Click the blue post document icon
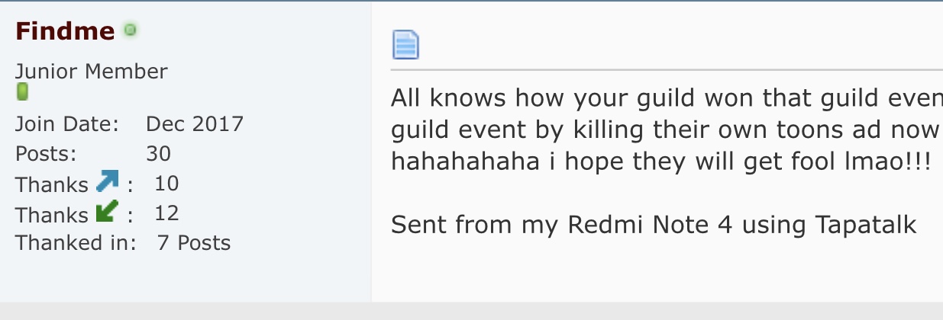The height and width of the screenshot is (320, 943). [x=405, y=45]
